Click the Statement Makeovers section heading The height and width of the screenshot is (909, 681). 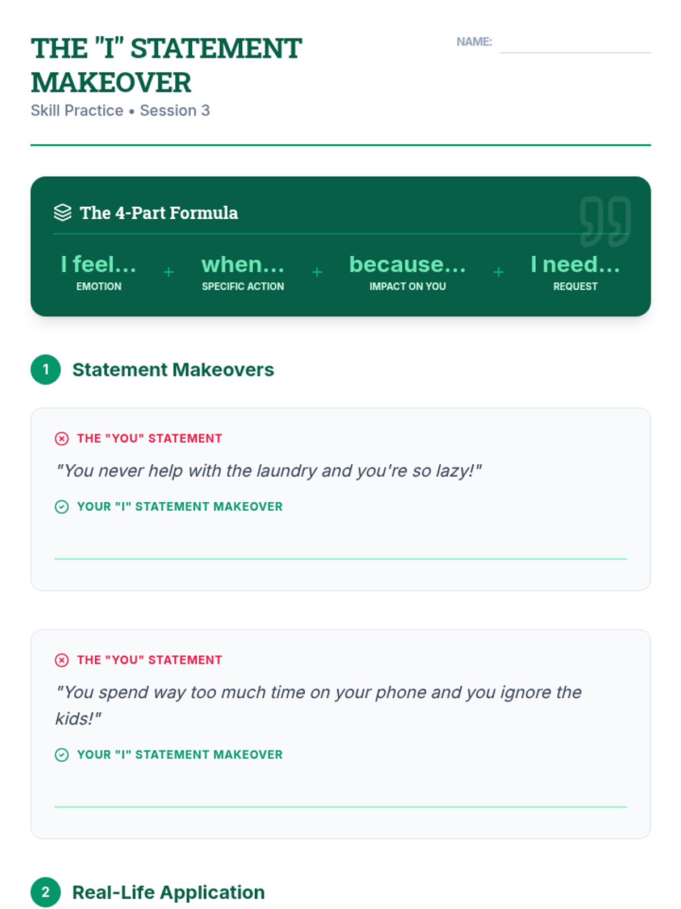(x=173, y=370)
